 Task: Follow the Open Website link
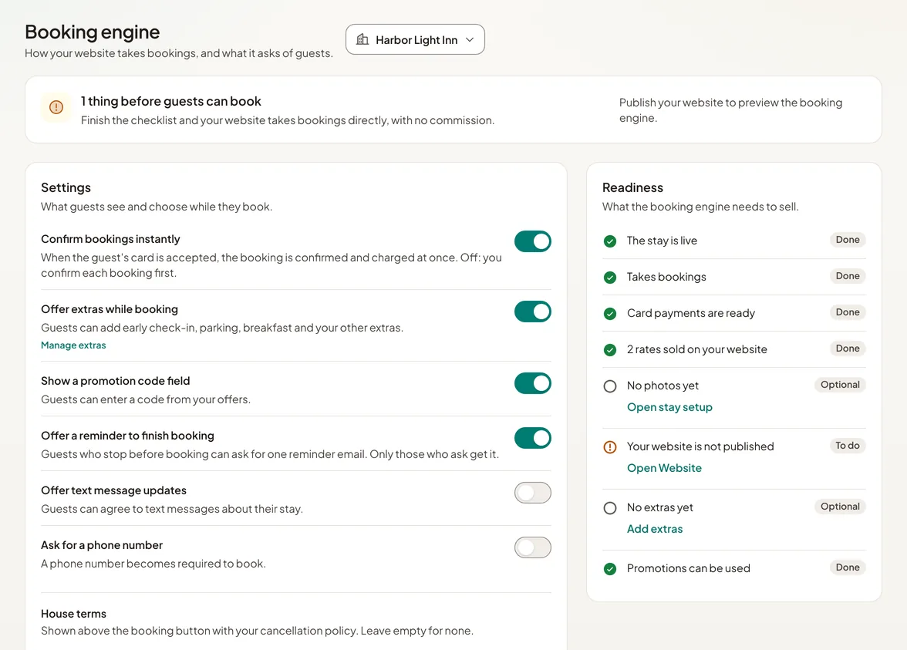664,468
